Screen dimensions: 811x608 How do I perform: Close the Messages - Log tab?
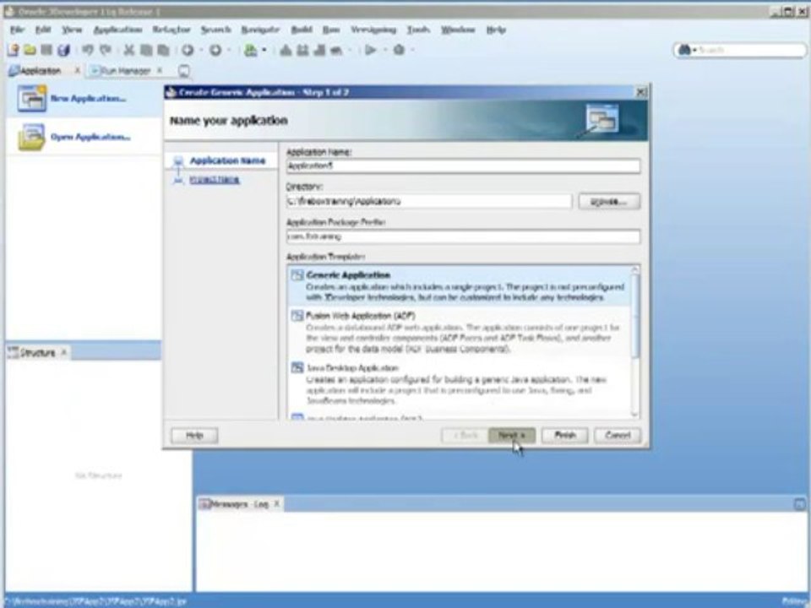click(277, 503)
